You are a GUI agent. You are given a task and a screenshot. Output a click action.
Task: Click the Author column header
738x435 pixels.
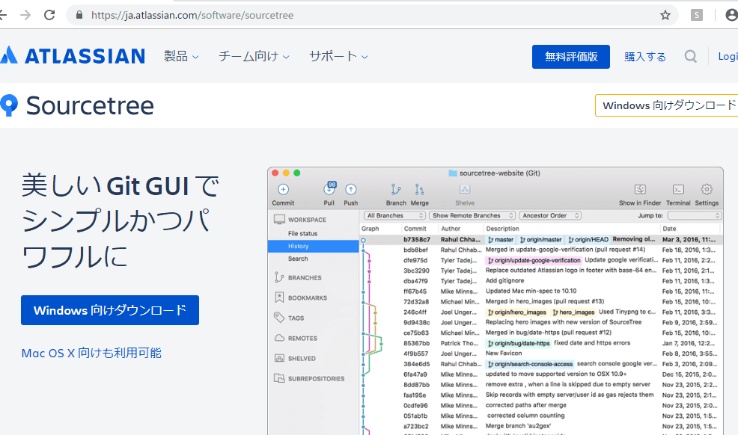pos(451,229)
